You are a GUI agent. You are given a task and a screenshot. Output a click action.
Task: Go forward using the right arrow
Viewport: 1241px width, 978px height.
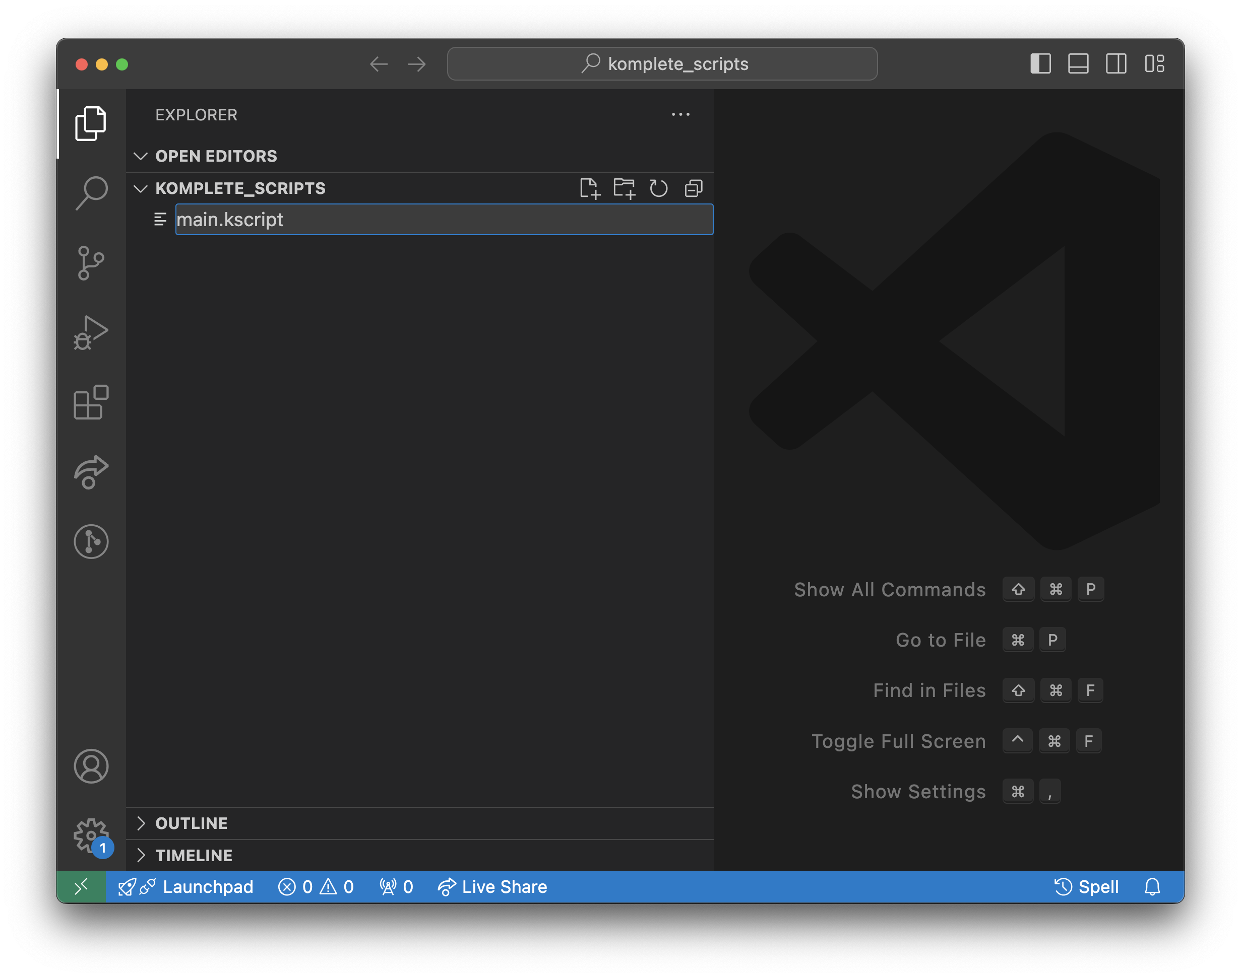[417, 64]
